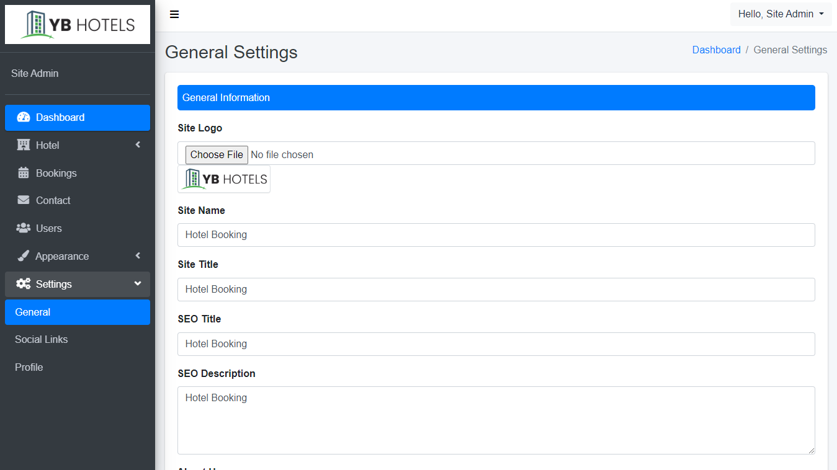The width and height of the screenshot is (837, 470).
Task: Click the Appearance paintbrush icon
Action: [x=24, y=256]
